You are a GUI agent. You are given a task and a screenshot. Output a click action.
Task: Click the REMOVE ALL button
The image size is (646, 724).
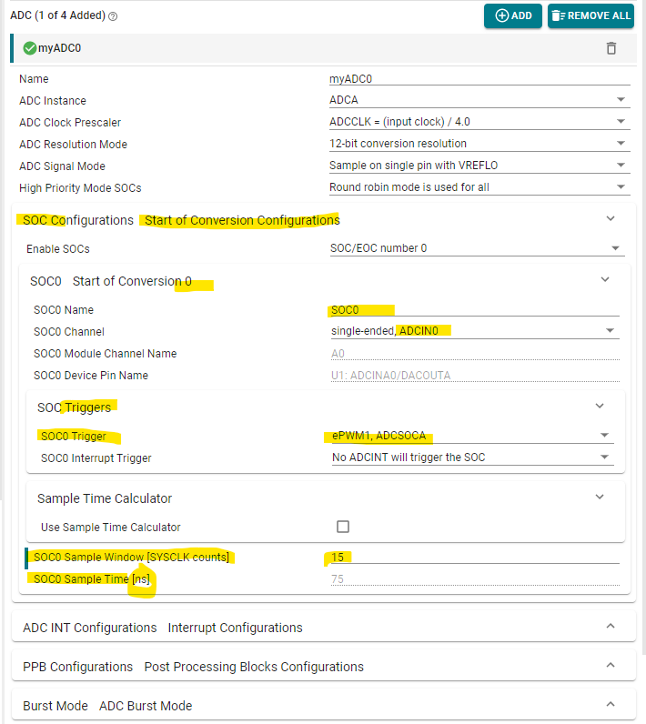tap(590, 15)
